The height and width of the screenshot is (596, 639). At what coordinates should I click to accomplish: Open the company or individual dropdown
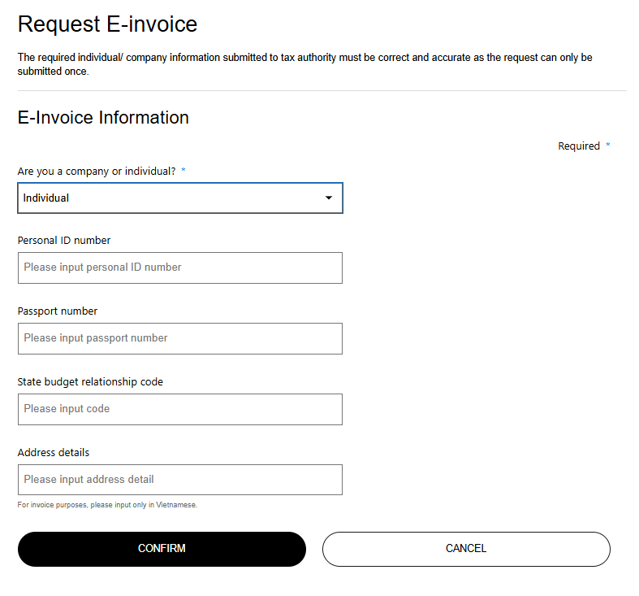(x=179, y=198)
